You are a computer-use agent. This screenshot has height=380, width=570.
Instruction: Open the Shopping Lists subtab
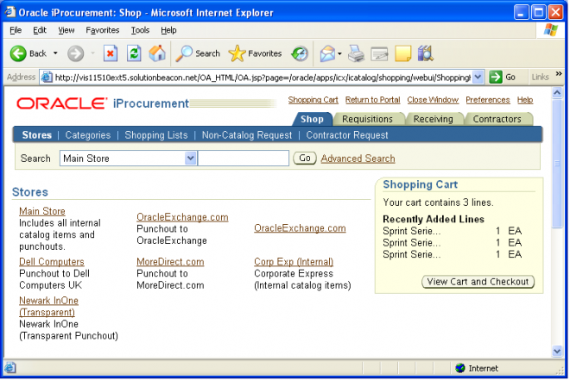click(156, 135)
